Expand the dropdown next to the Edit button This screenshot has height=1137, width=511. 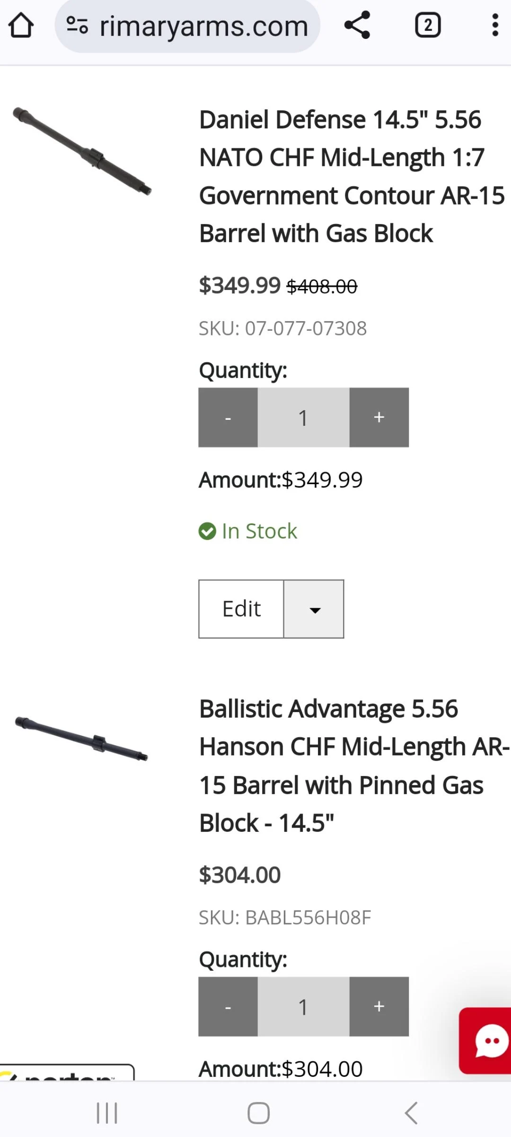(314, 609)
